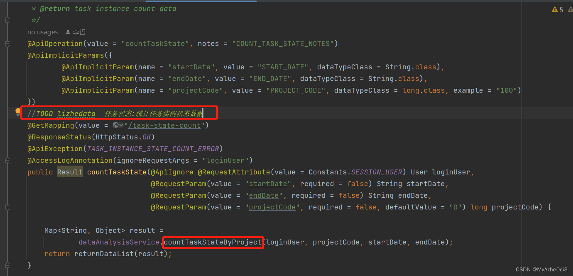This screenshot has height=276, width=573.
Task: Click the highlighted Result return type
Action: (x=70, y=172)
